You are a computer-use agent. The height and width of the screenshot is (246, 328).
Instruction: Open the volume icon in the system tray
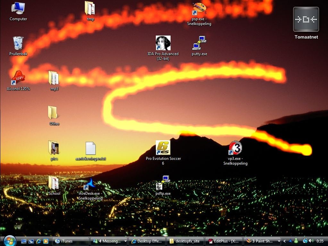pos(311,241)
